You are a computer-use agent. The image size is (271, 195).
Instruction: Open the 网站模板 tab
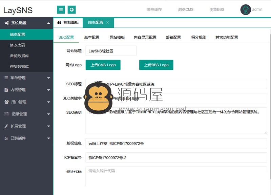pyautogui.click(x=117, y=37)
